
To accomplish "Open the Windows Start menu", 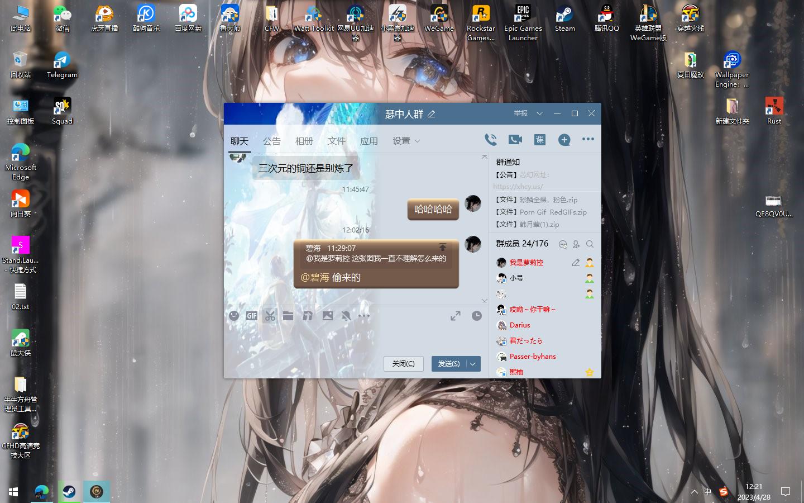I will [13, 491].
